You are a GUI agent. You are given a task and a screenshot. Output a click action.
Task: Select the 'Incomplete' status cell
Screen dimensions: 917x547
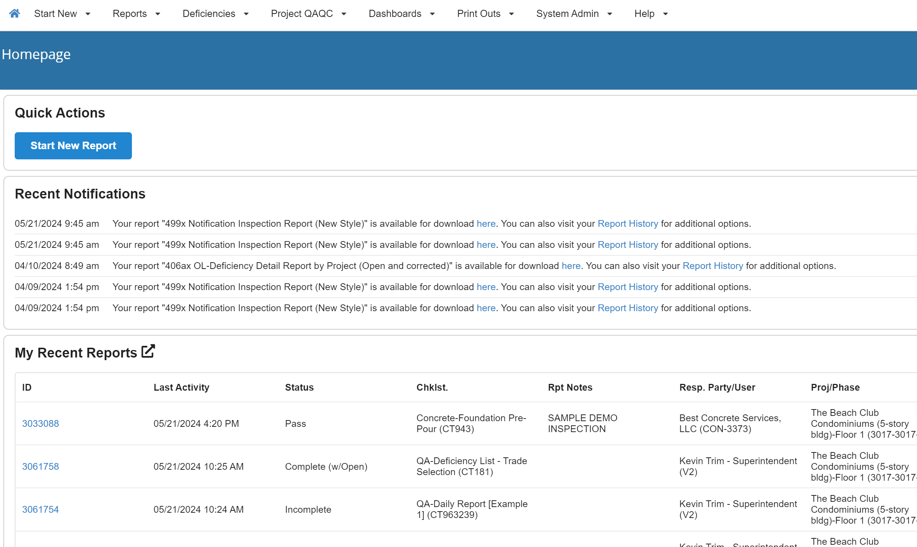pos(308,509)
